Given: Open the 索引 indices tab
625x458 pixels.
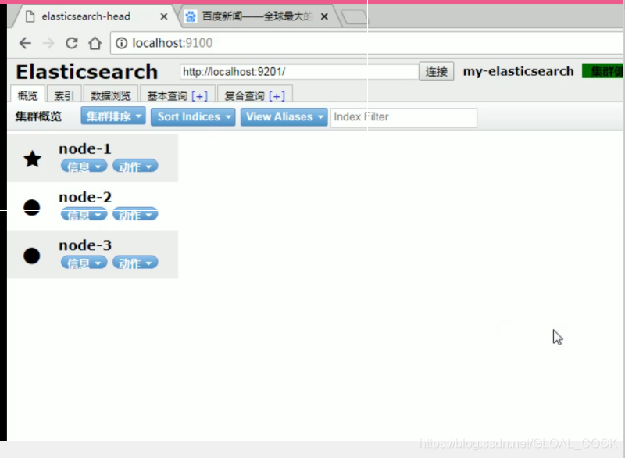Looking at the screenshot, I should pyautogui.click(x=64, y=95).
